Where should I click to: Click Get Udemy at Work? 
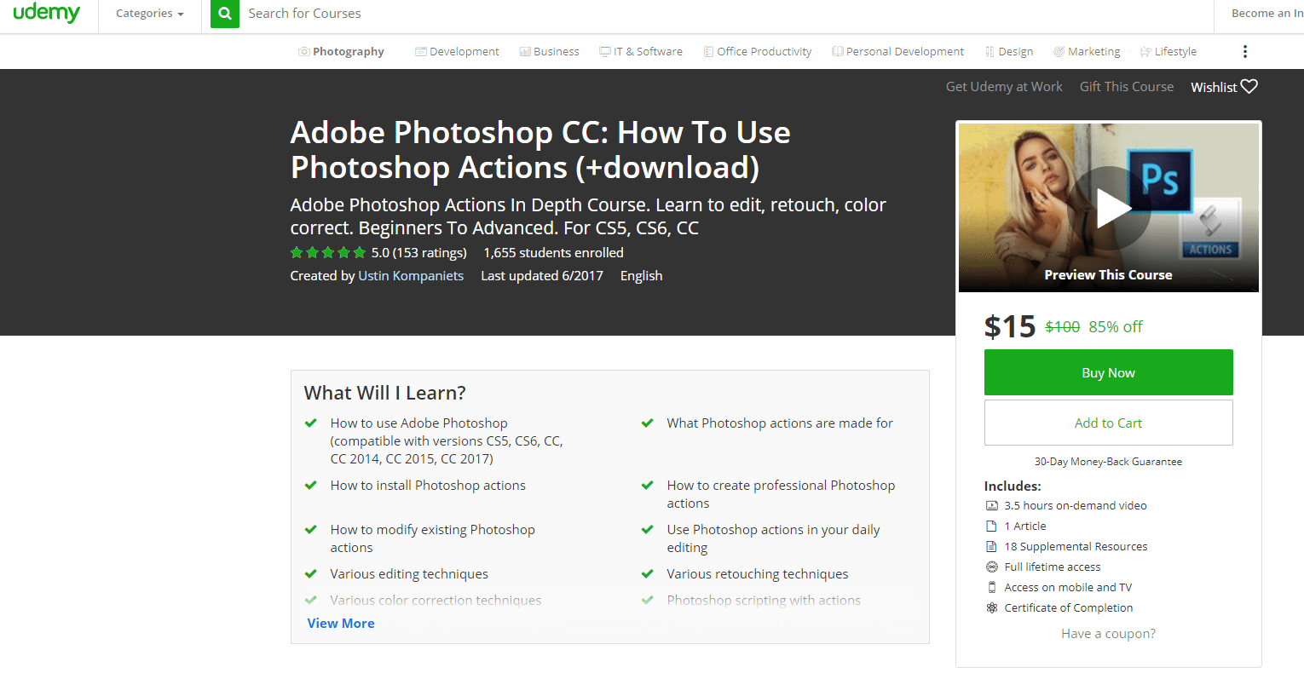click(x=1004, y=87)
